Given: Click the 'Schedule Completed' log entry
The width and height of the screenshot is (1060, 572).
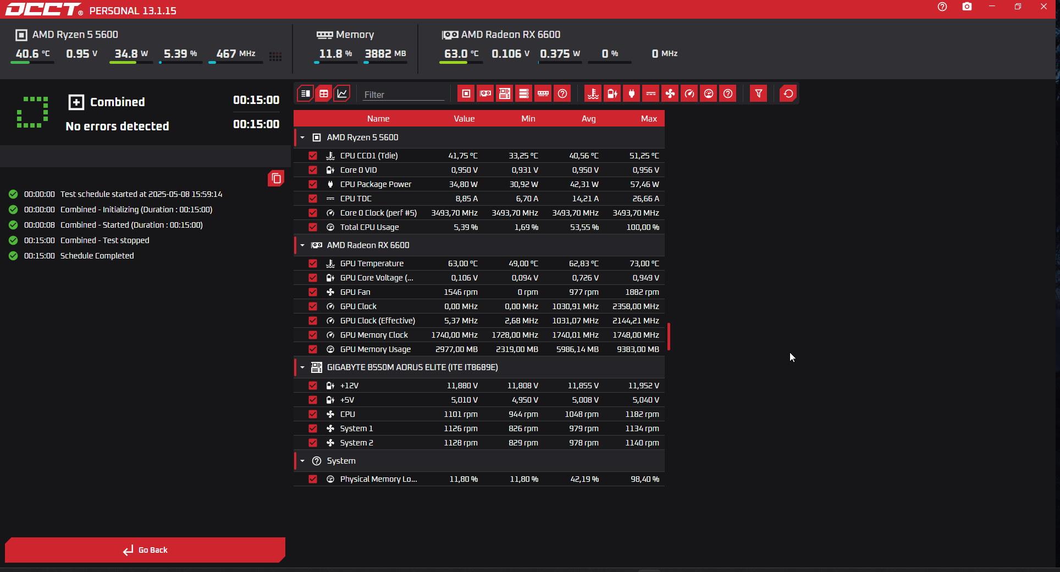Looking at the screenshot, I should tap(97, 256).
